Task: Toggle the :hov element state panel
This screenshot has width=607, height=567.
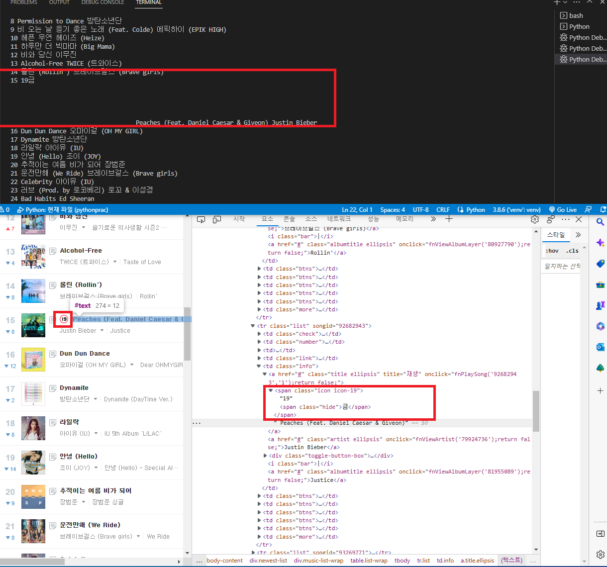Action: click(552, 251)
